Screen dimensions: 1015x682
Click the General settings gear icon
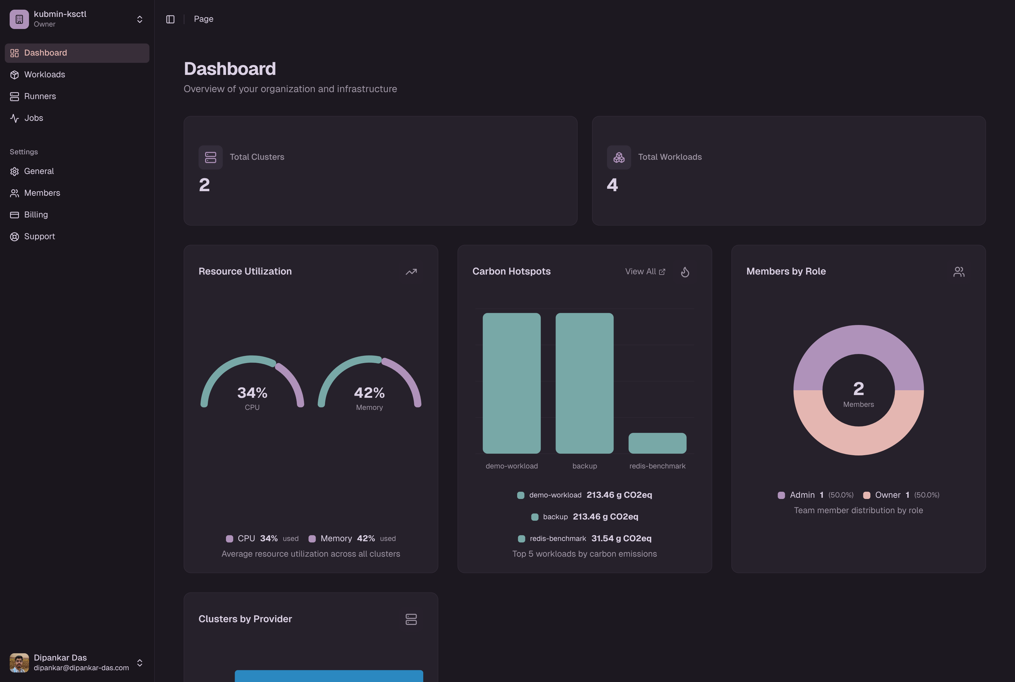point(14,171)
